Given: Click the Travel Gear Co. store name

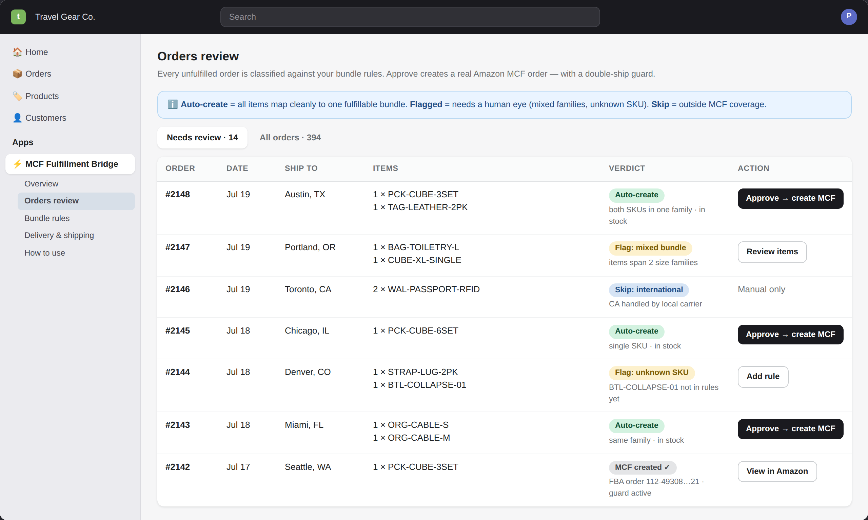Looking at the screenshot, I should (65, 17).
